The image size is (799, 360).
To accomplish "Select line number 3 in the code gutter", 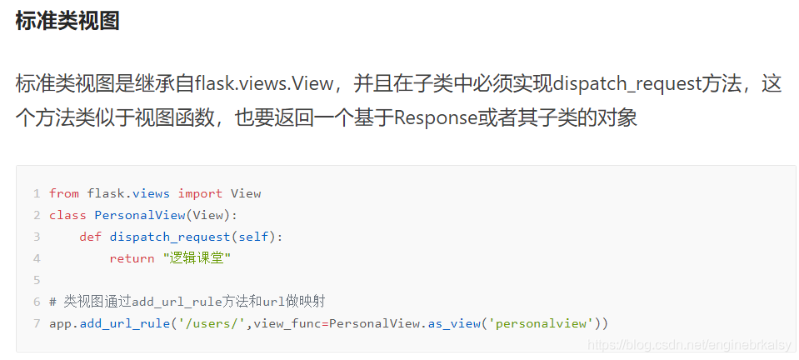I will tap(37, 237).
